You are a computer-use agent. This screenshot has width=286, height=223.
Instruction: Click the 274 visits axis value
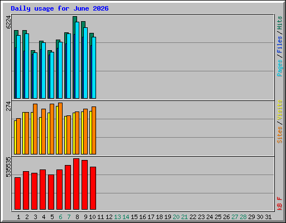click(8, 106)
